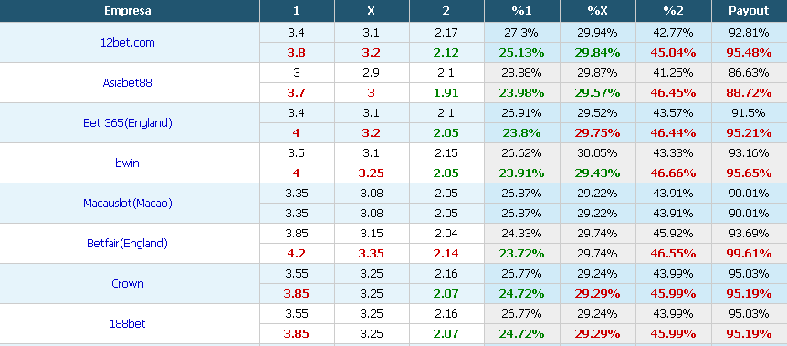The image size is (787, 346).
Task: Select Betfair's 99.61% payout cell
Action: [749, 254]
